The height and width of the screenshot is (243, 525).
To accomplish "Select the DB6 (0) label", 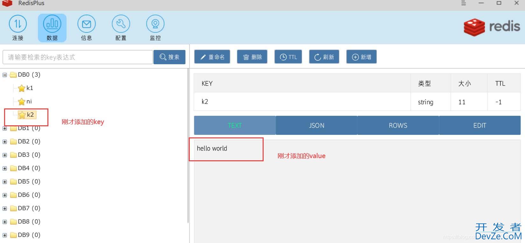I will coord(29,195).
